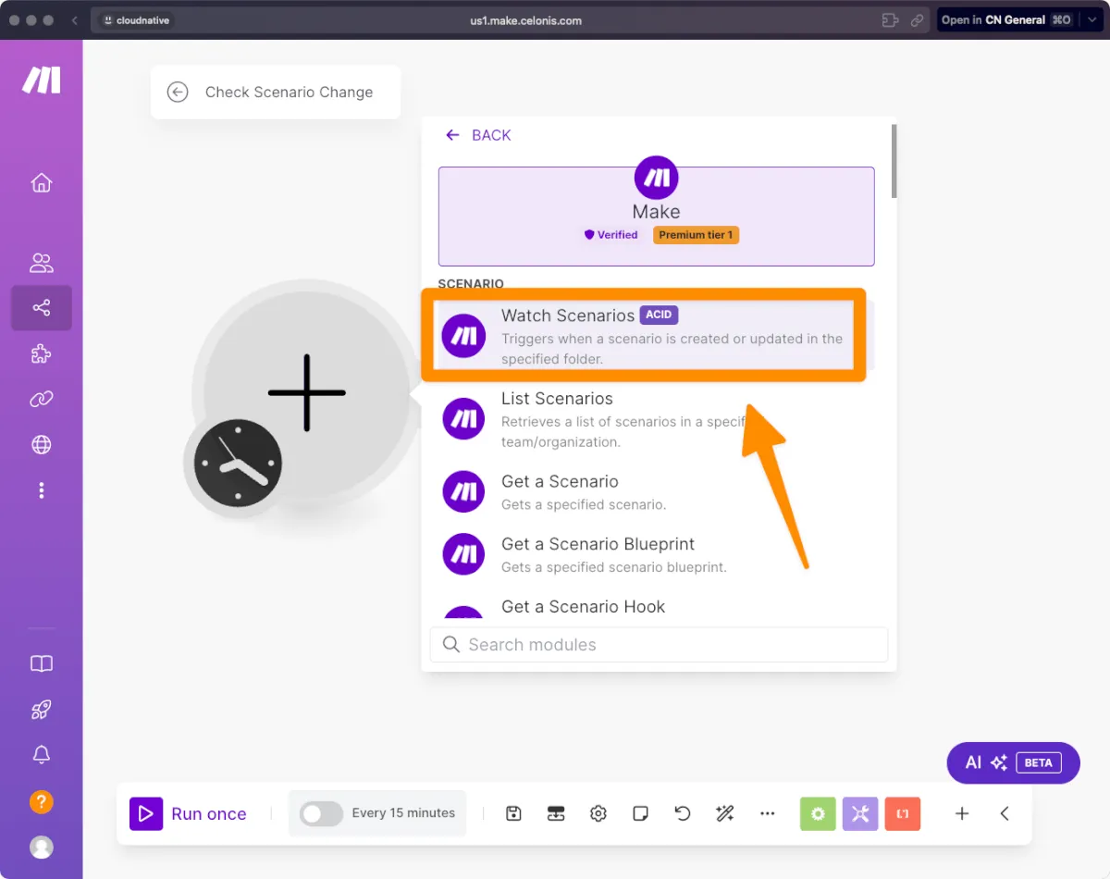Screen dimensions: 1110x879
Task: Click the Run once button
Action: point(189,813)
